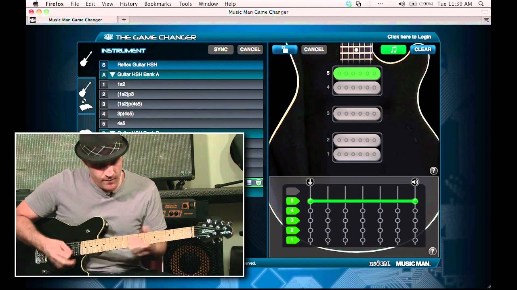This screenshot has height=290, width=517.
Task: Click the save disk icon under list
Action: click(249, 182)
